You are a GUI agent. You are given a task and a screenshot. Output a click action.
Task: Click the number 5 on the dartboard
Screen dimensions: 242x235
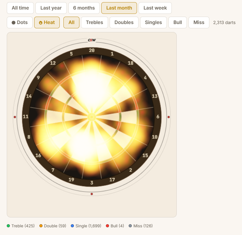(71, 54)
